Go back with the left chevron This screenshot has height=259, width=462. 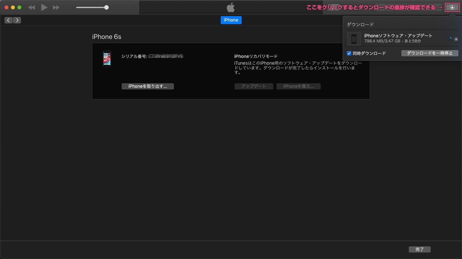[8, 20]
